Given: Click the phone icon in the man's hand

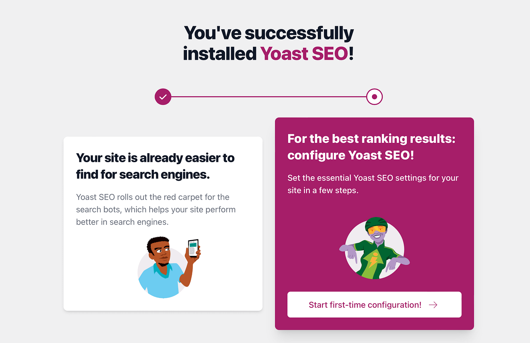Looking at the screenshot, I should 193,248.
